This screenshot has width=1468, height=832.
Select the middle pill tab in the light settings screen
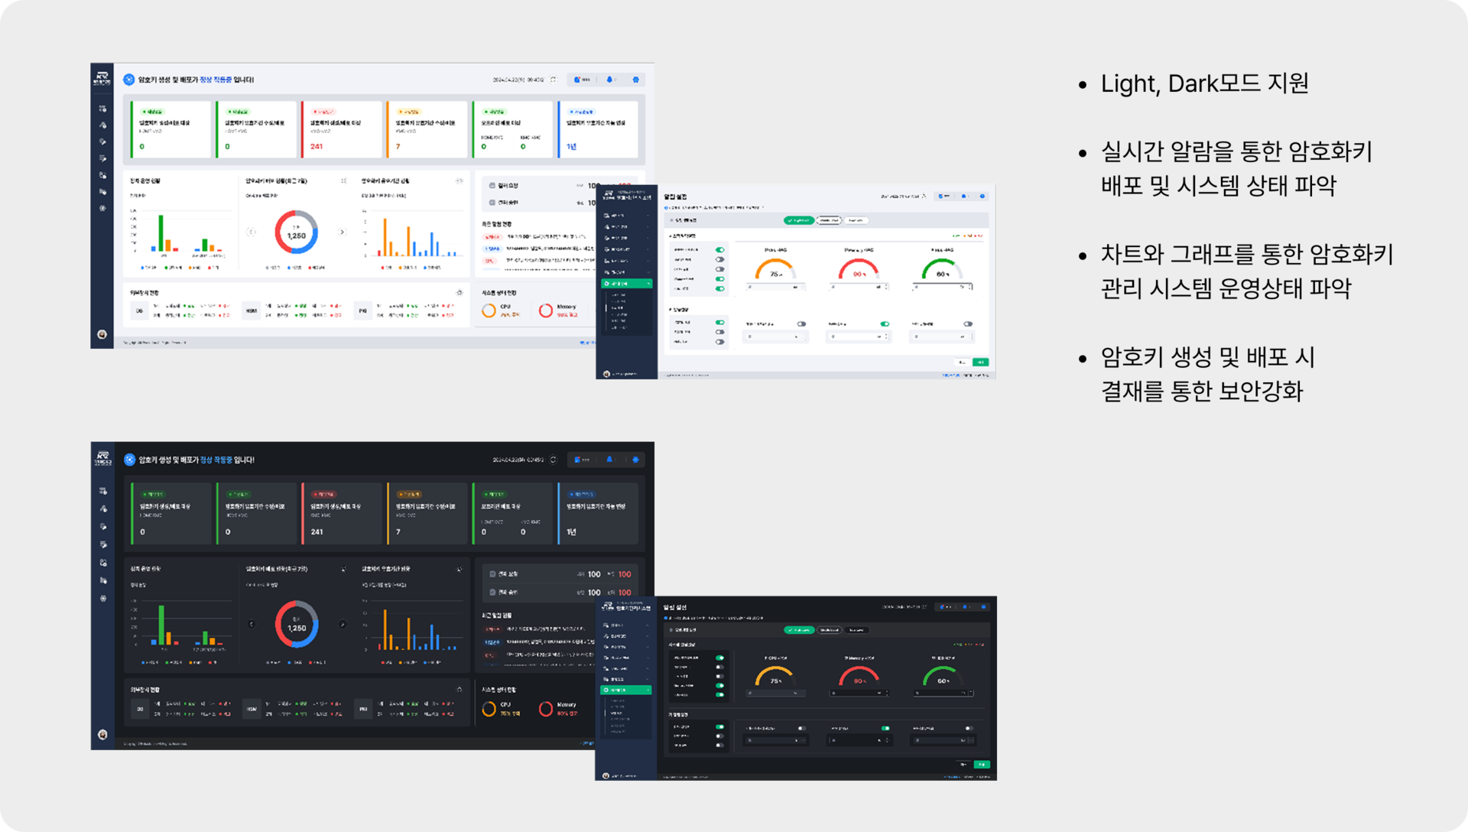click(829, 220)
